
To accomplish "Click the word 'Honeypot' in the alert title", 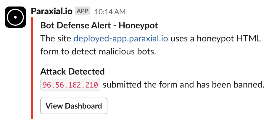I will [x=138, y=25].
